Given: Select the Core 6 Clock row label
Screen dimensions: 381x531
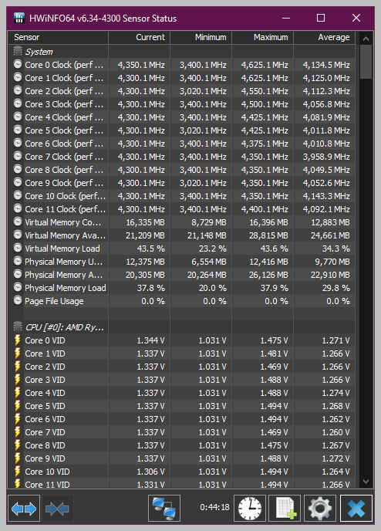Looking at the screenshot, I should (64, 144).
